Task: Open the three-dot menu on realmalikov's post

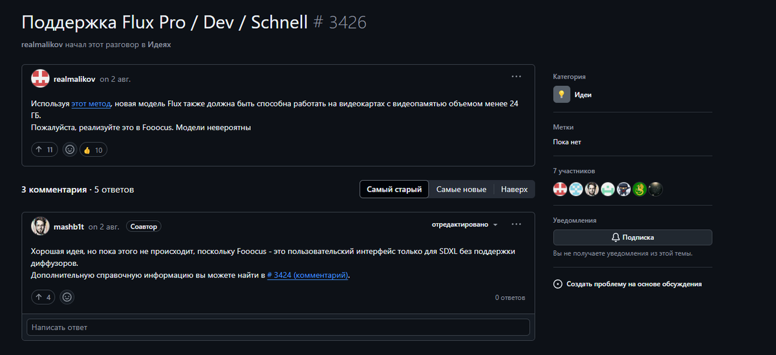Action: pyautogui.click(x=516, y=76)
